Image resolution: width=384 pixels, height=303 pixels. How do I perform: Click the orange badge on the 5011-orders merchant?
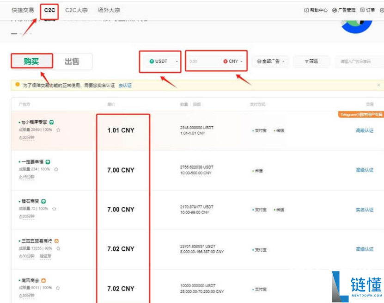click(x=43, y=280)
